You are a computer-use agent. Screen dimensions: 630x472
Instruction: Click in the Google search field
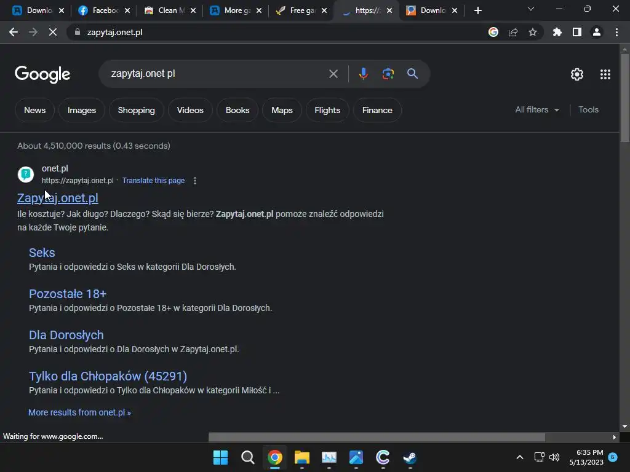coord(217,74)
